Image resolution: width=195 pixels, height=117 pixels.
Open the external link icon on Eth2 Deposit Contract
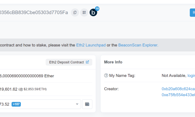(87, 62)
